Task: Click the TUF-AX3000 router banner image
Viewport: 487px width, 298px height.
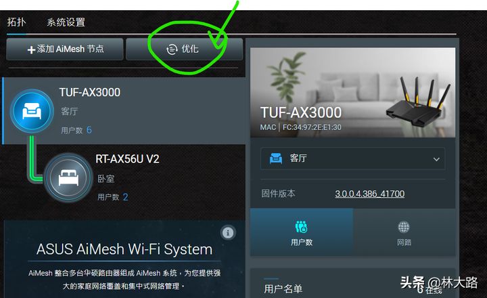Action: pos(352,92)
